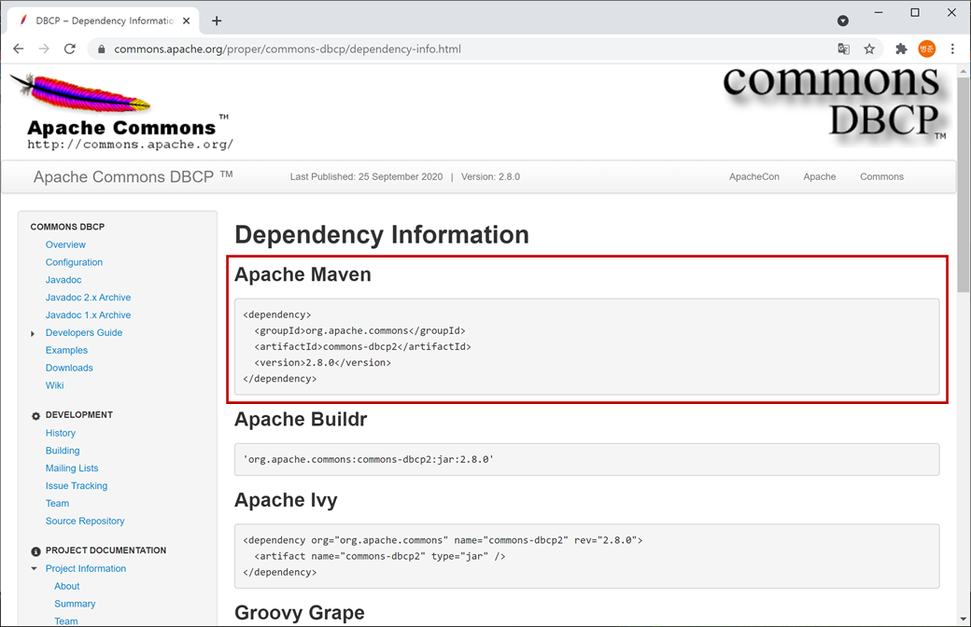Click the groupId line in Maven snippet

359,331
